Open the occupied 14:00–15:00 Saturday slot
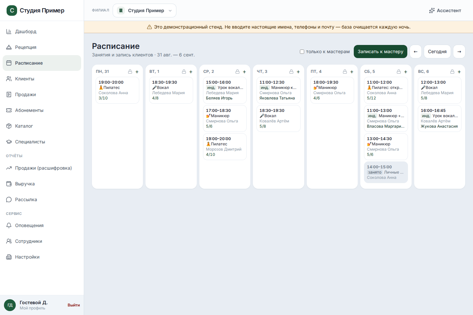Image resolution: width=473 pixels, height=315 pixels. point(386,172)
